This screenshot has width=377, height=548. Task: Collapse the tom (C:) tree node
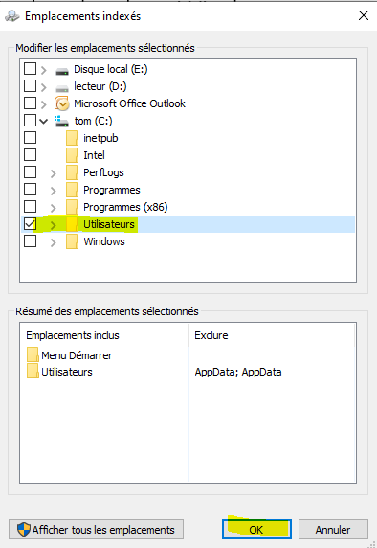click(x=43, y=122)
